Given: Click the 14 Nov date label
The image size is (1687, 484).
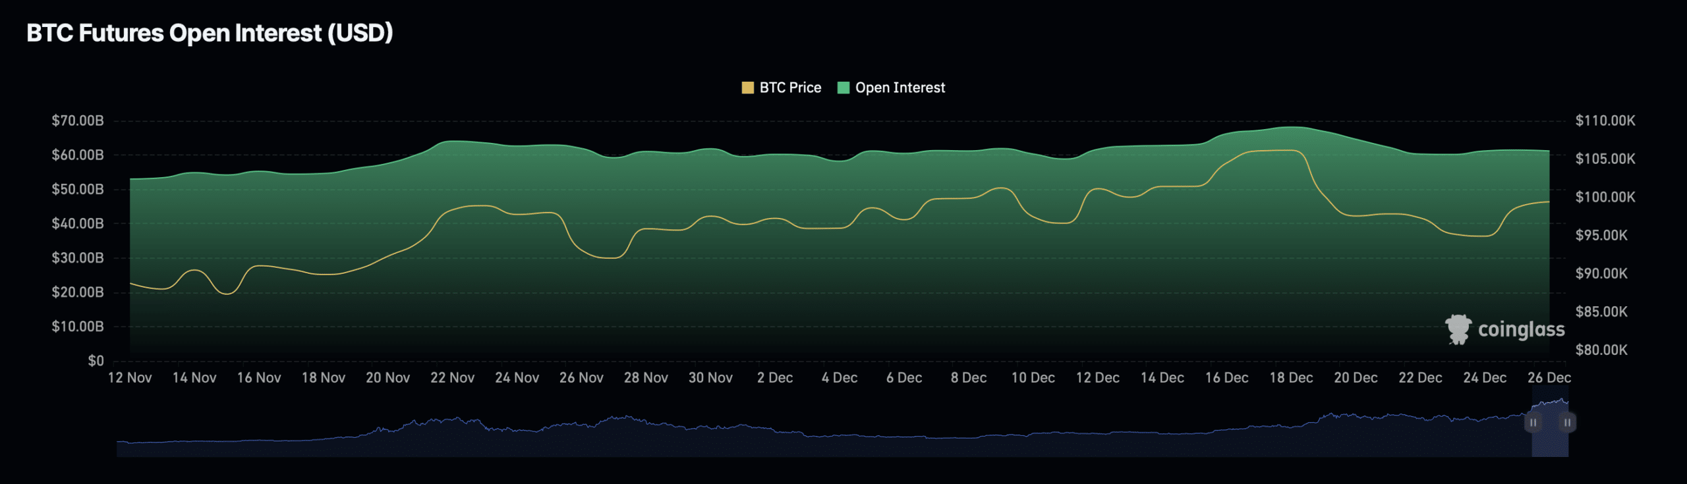Looking at the screenshot, I should click(x=194, y=378).
